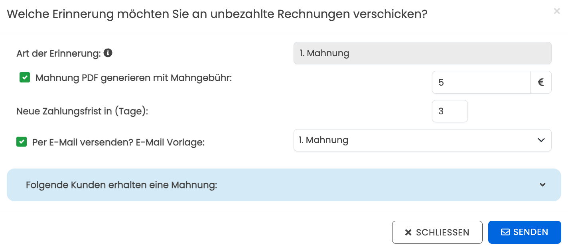Open the E-Mail Vorlage dropdown
Viewport: 568px width, 251px height.
[422, 140]
